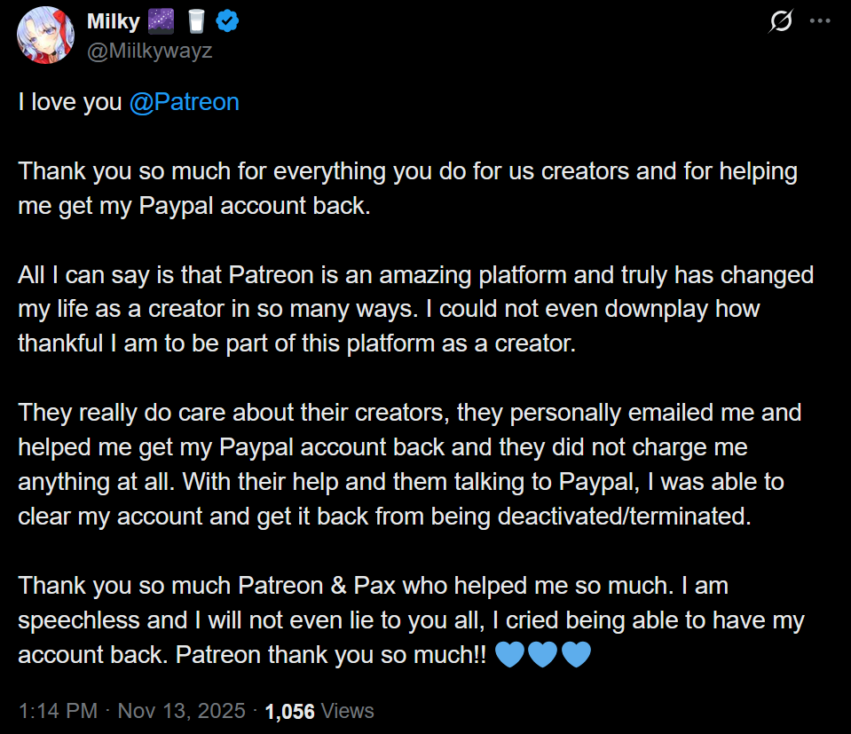Click paragraph starting 'All I can say'

(x=416, y=309)
